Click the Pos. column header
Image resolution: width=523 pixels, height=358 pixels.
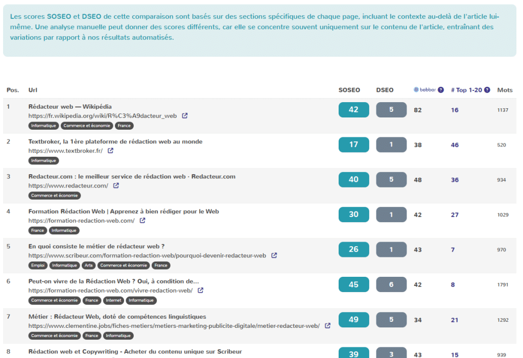click(x=13, y=90)
